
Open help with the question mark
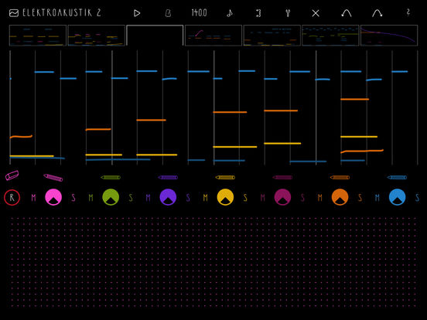click(408, 12)
